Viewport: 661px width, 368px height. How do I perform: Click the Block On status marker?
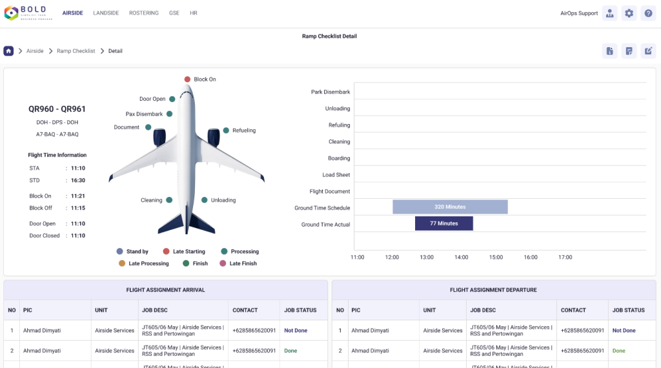coord(187,79)
